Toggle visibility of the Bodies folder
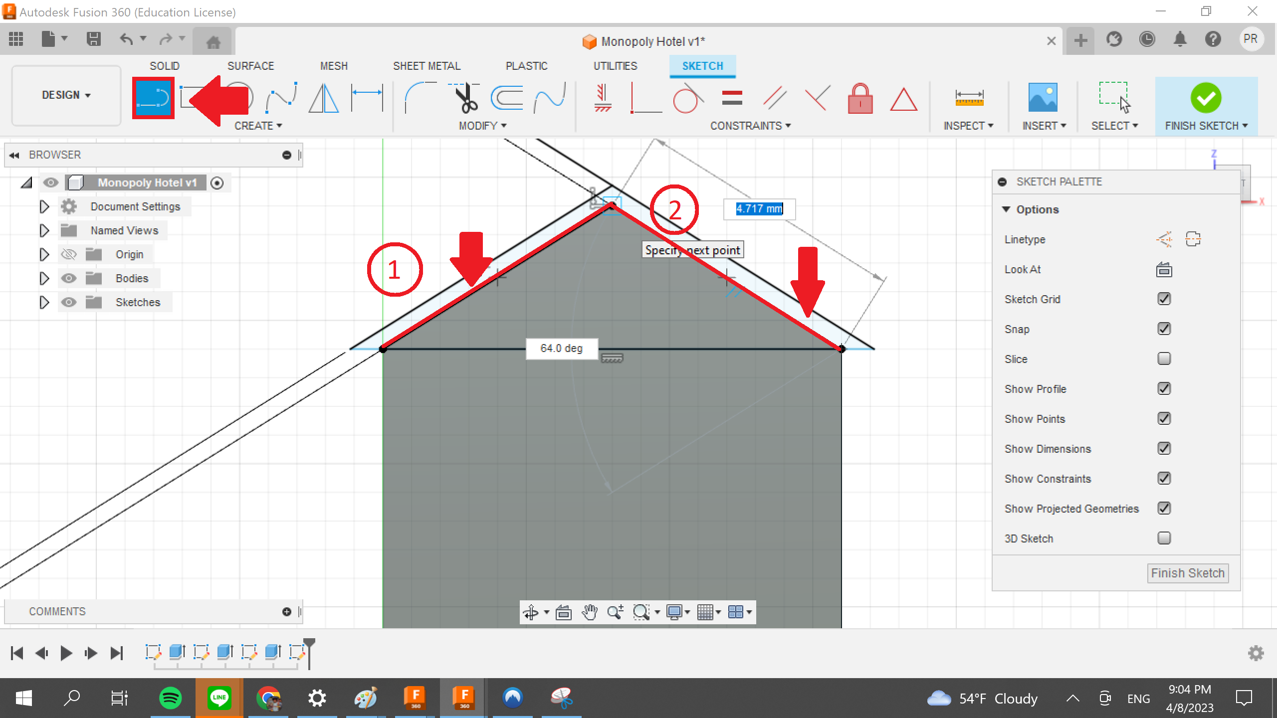1277x718 pixels. pyautogui.click(x=69, y=278)
